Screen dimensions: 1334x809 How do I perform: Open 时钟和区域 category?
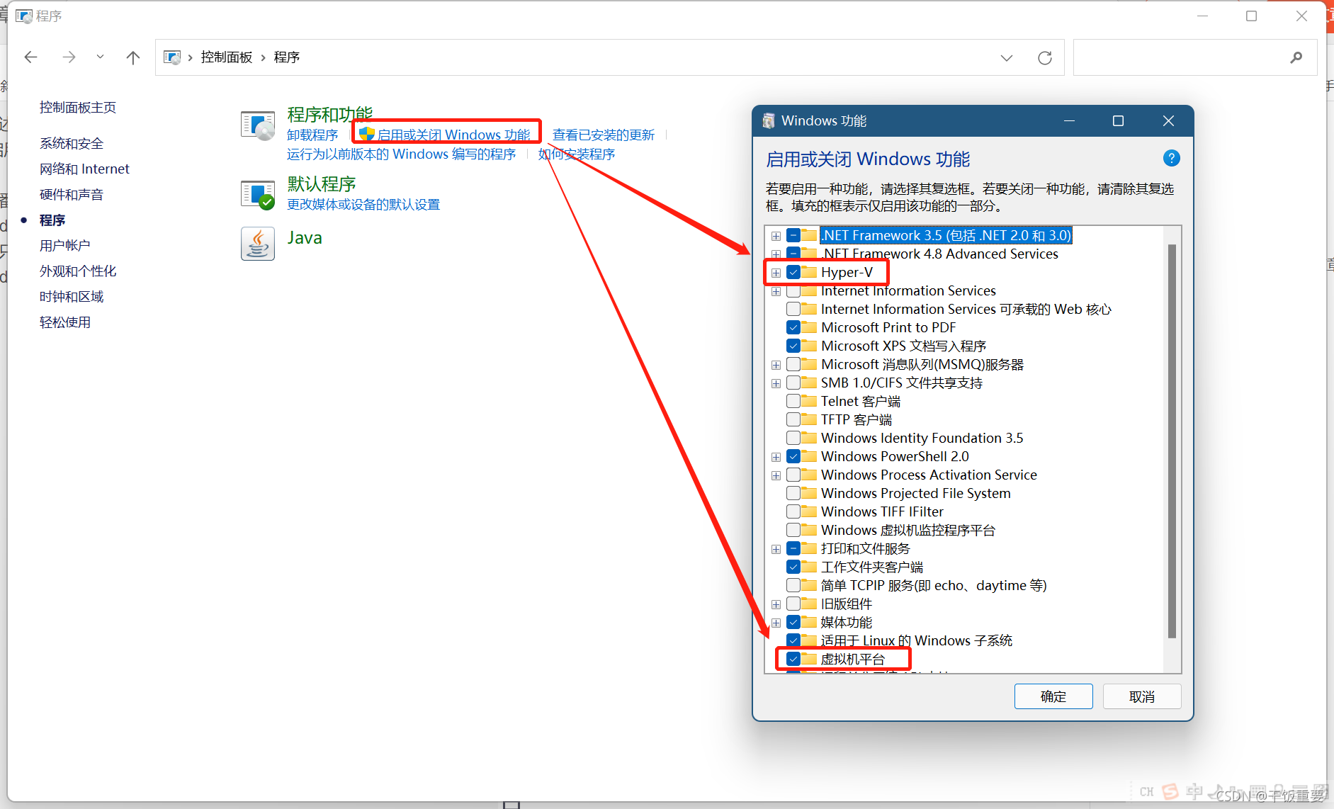[72, 296]
